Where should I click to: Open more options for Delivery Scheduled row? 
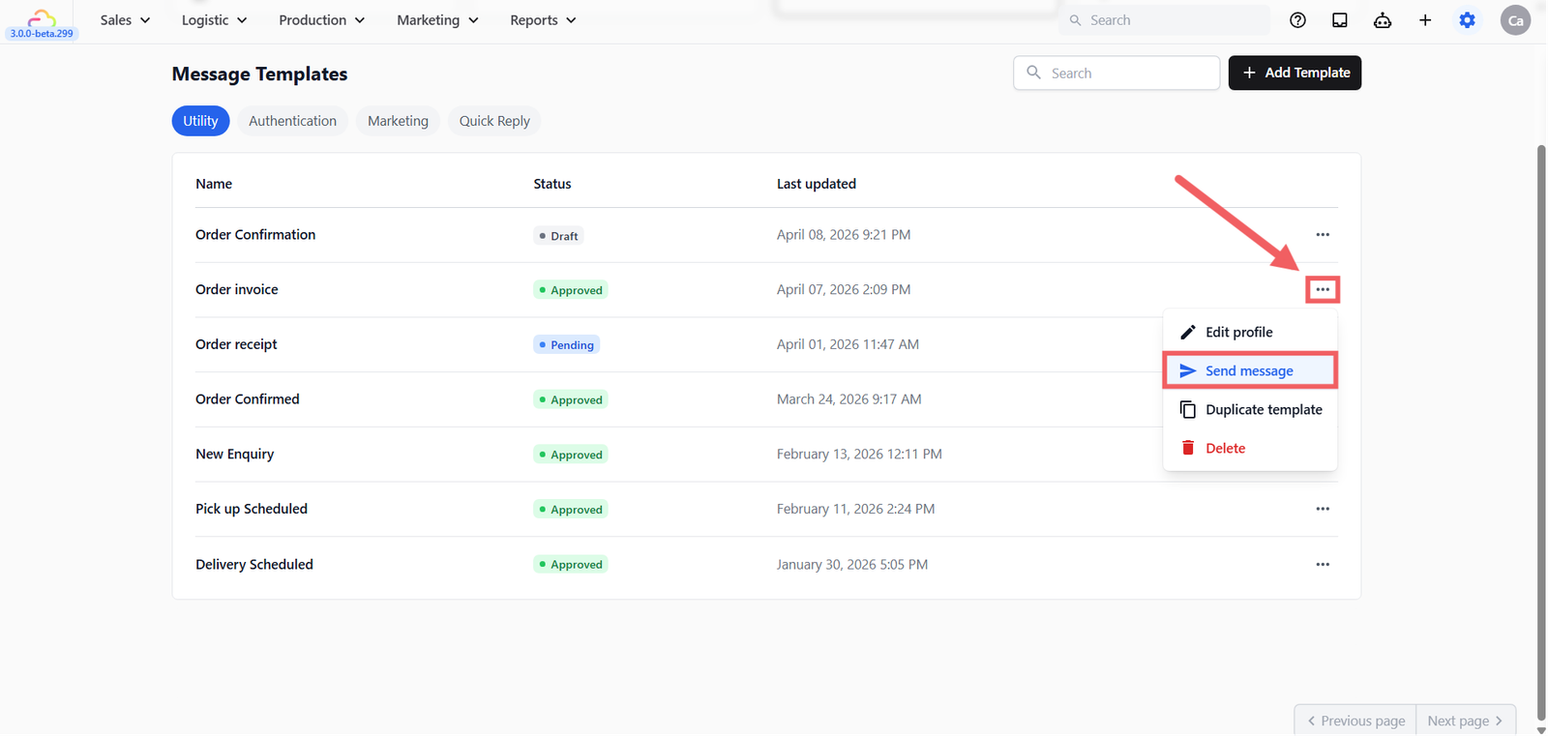[1323, 565]
